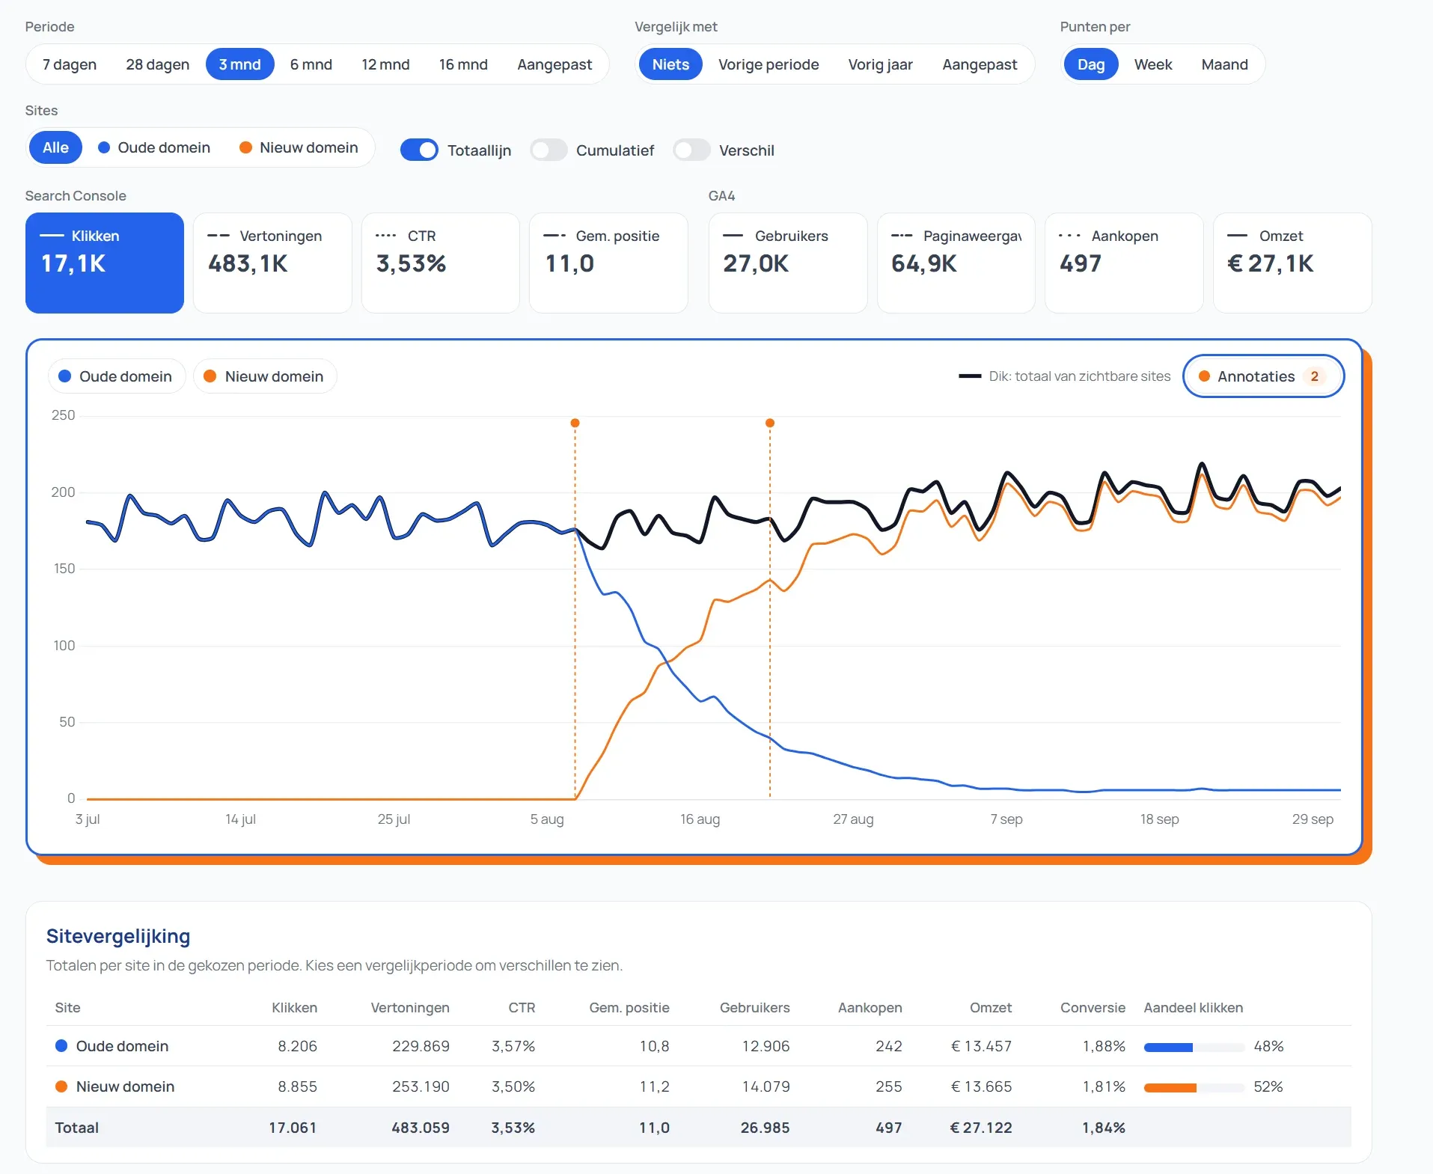Click the 253.190 vertoningen value
Image resolution: width=1433 pixels, height=1174 pixels.
tap(421, 1086)
